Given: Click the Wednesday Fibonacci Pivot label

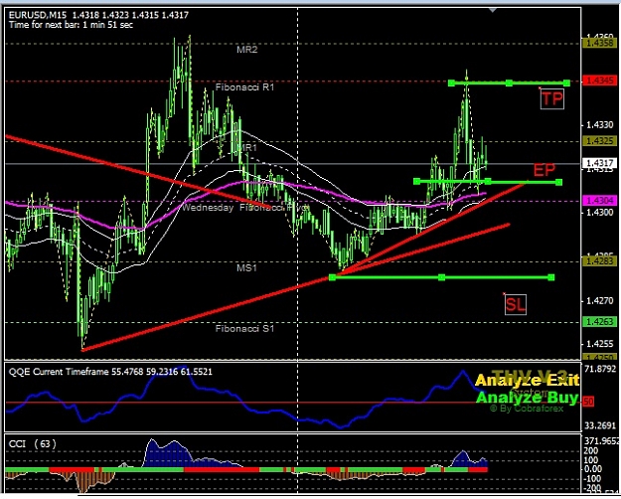Looking at the screenshot, I should pos(244,208).
